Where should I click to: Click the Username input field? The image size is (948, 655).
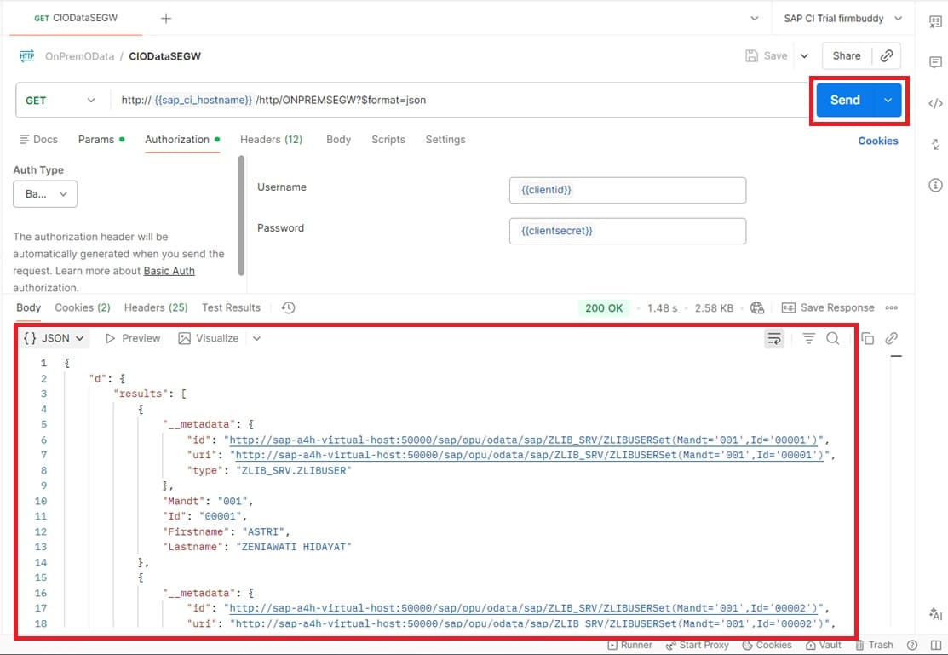[627, 190]
